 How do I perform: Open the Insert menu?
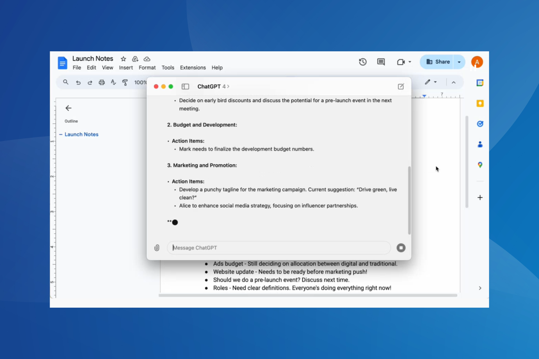[x=126, y=68]
